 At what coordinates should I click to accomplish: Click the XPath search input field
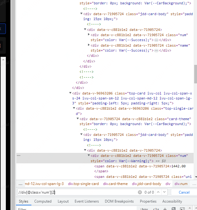pos(77,192)
